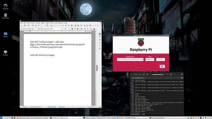Click the Undo icon
The width and height of the screenshot is (212, 119).
point(55,25)
